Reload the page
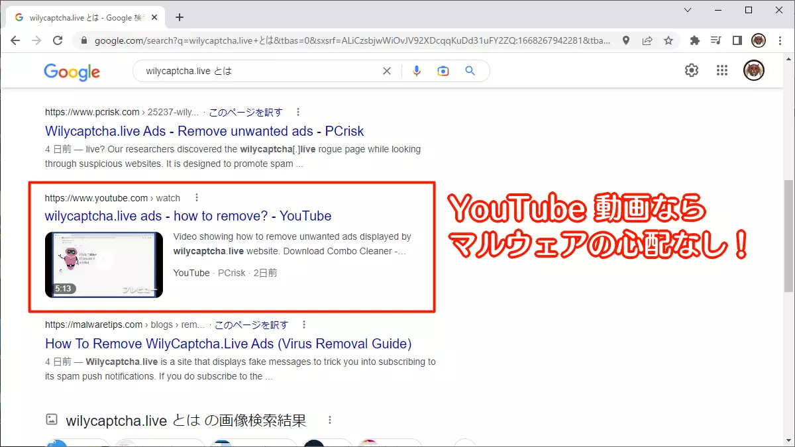 58,40
